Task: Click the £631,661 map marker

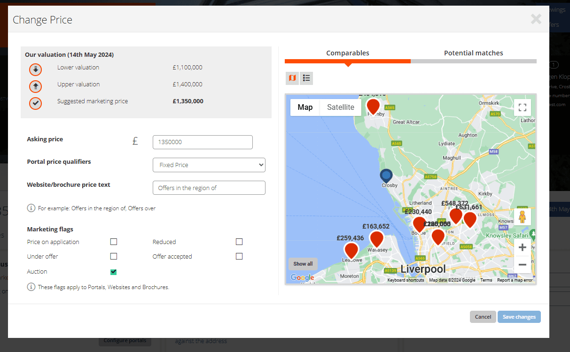Action: (x=470, y=220)
